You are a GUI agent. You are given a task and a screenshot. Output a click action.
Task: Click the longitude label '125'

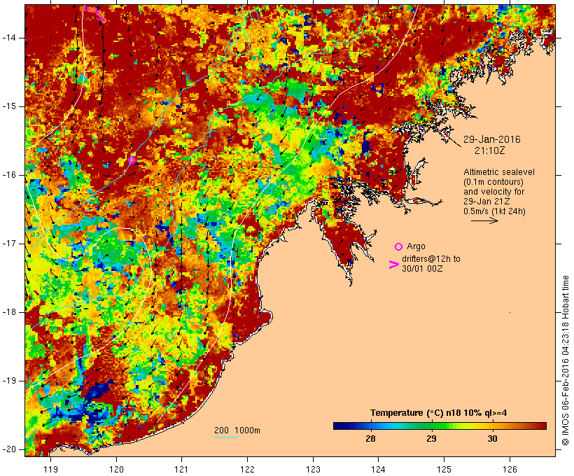click(444, 469)
